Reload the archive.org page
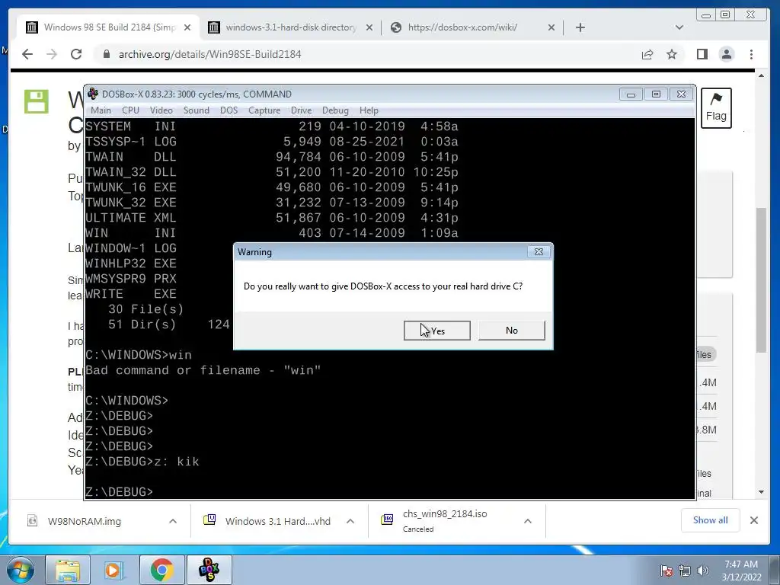This screenshot has width=780, height=585. 76,54
